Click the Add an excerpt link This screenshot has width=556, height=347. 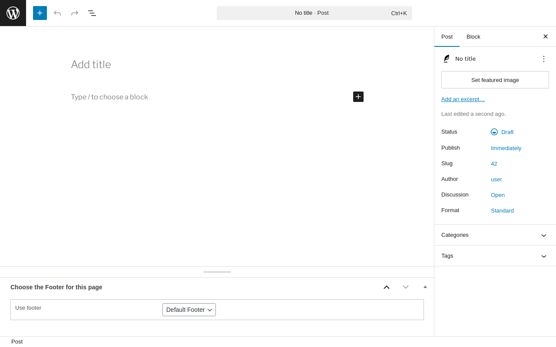click(463, 99)
